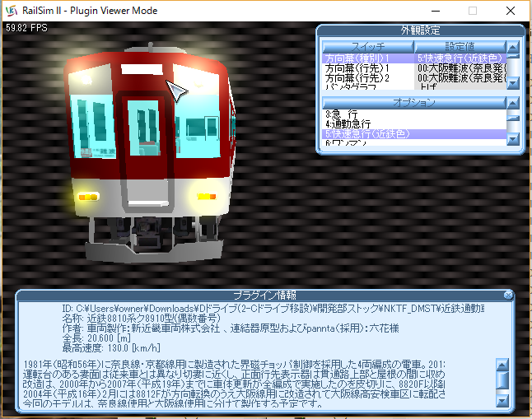Click the 最高速度 130.0 [km/h] line
532x419 pixels.
click(x=111, y=347)
